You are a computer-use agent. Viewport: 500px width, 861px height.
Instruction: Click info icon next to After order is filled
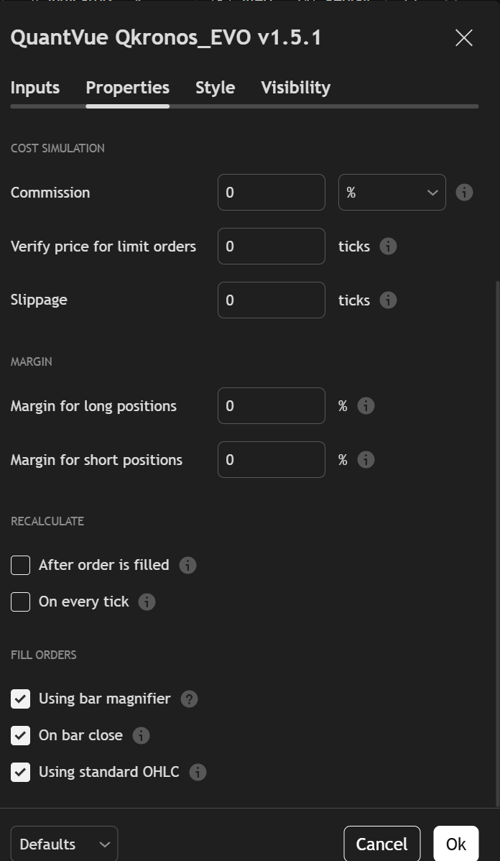click(x=187, y=566)
